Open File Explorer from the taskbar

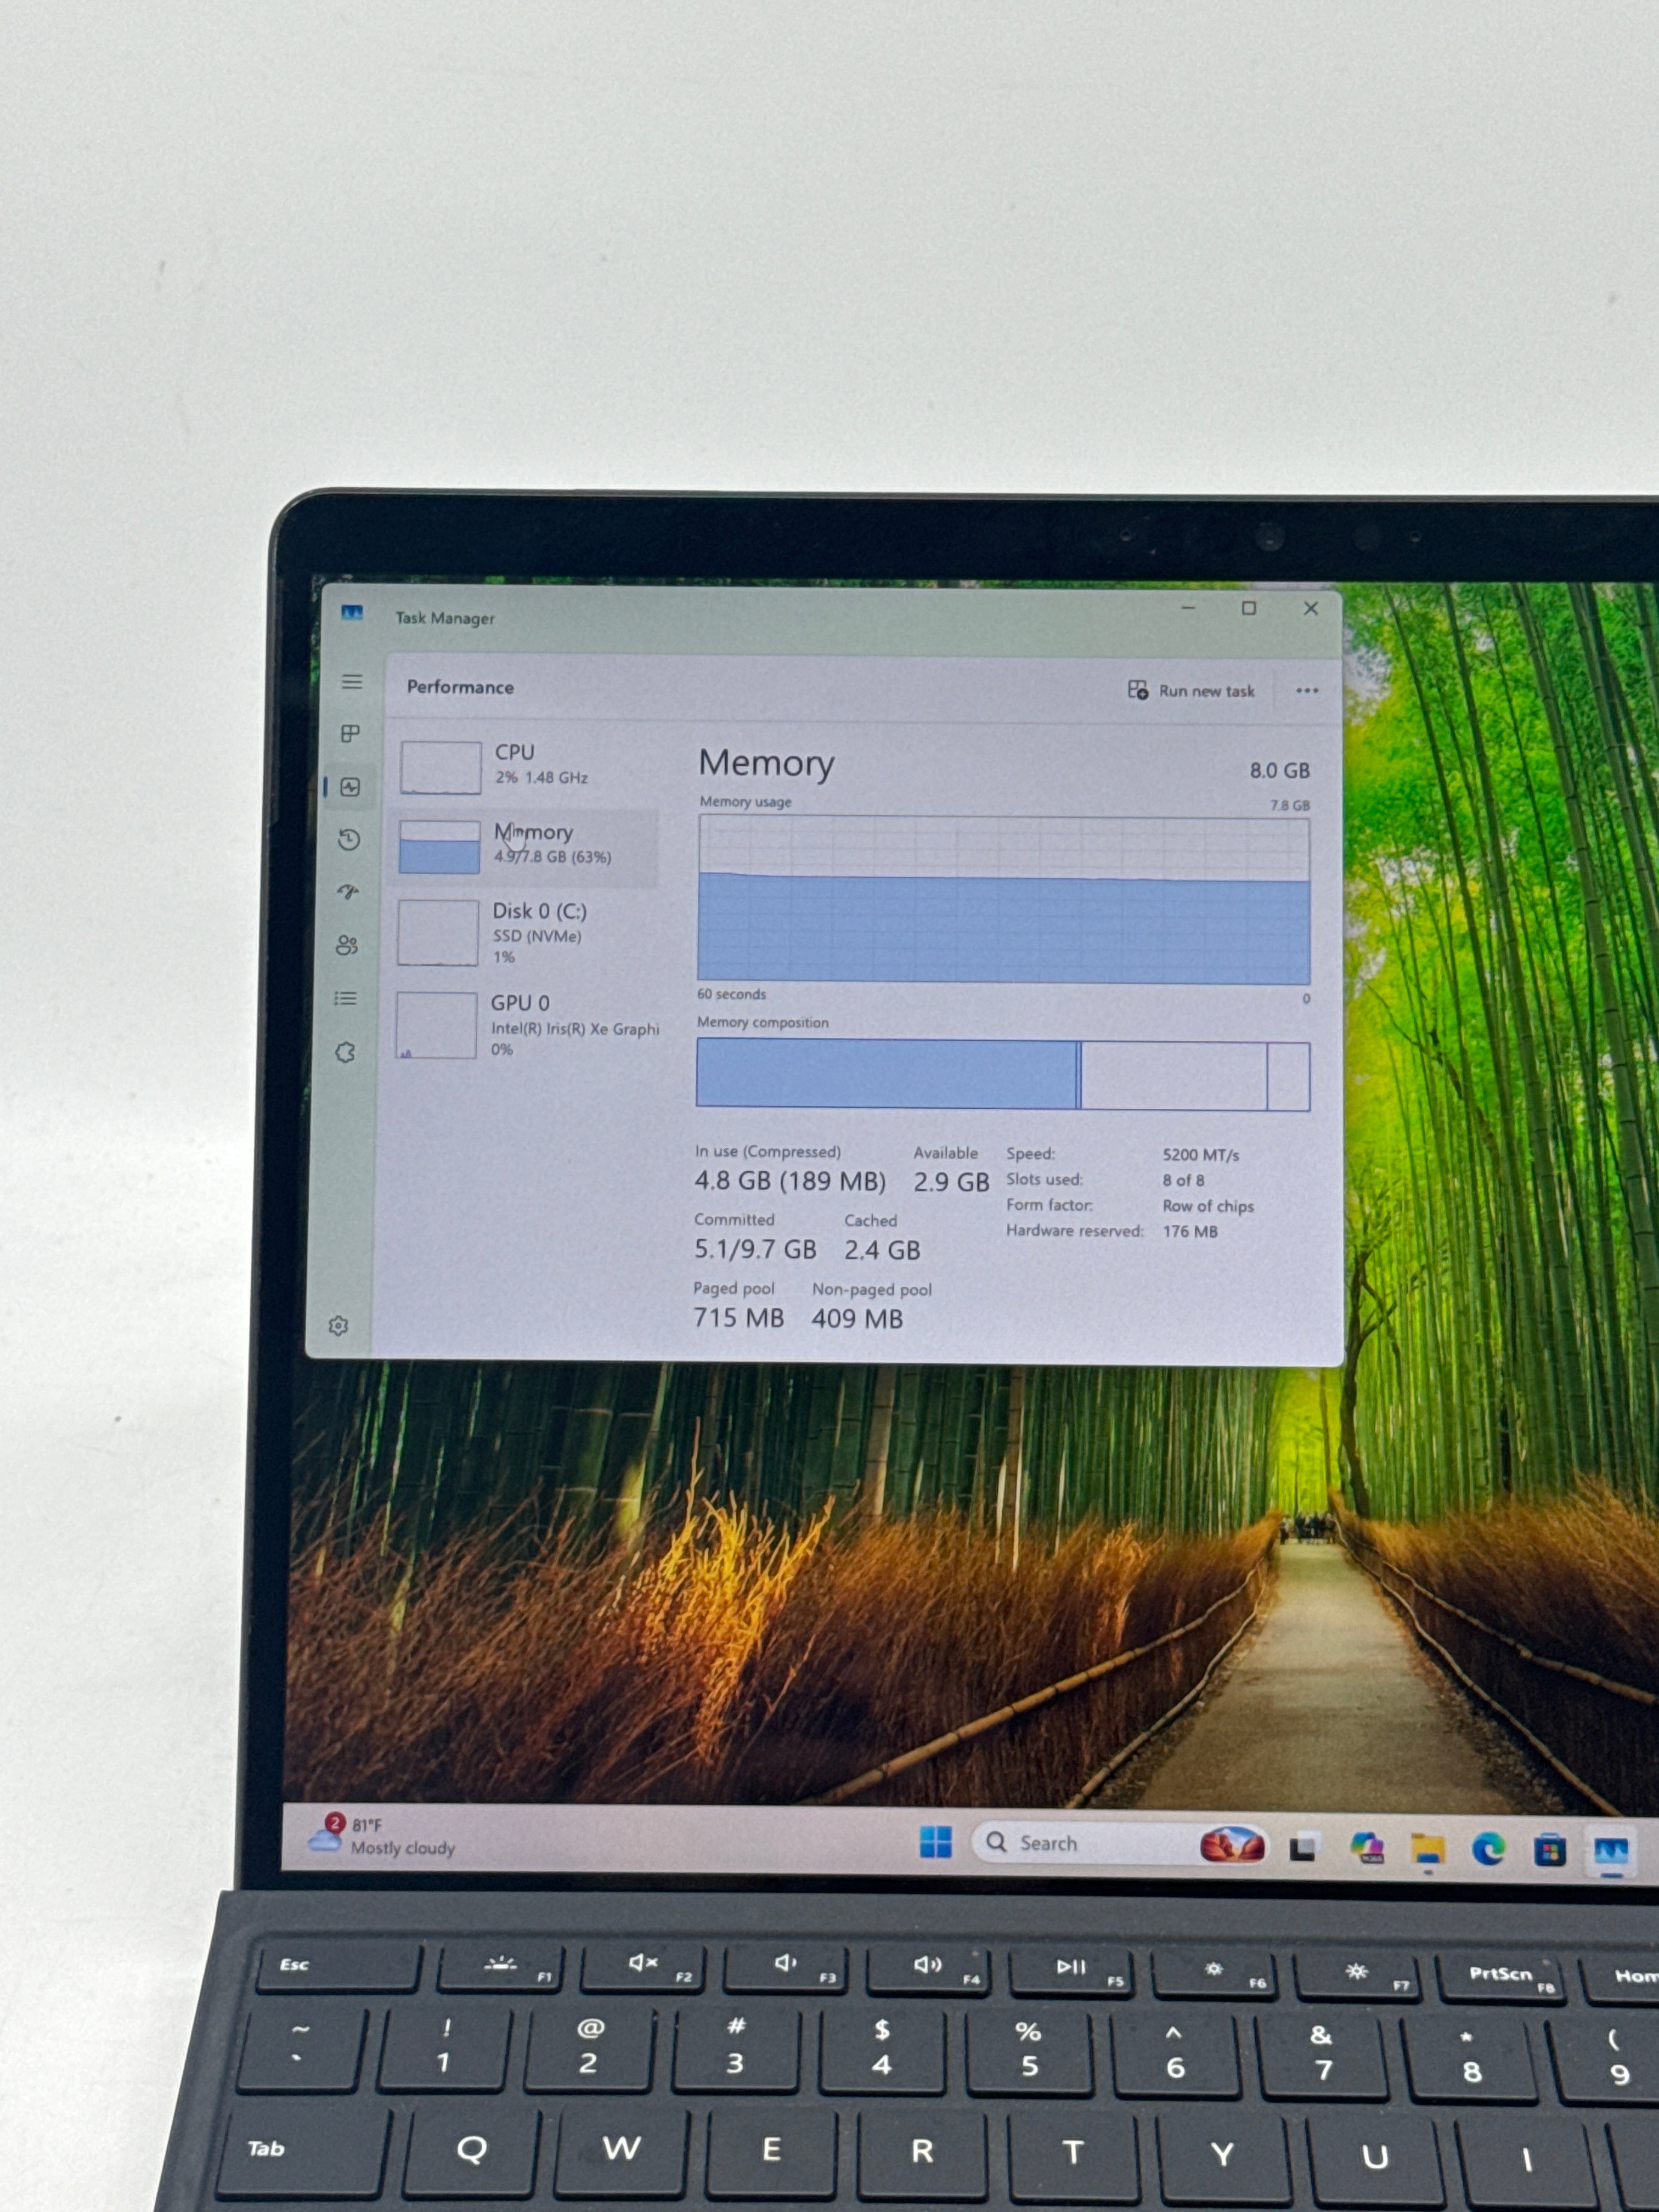click(1428, 1850)
